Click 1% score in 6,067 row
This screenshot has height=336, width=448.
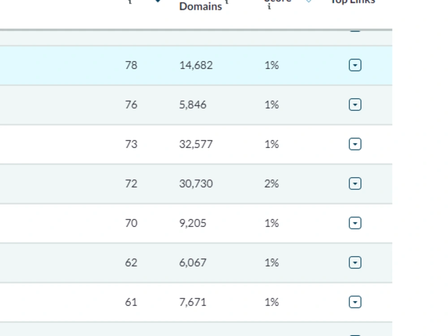[x=271, y=263]
